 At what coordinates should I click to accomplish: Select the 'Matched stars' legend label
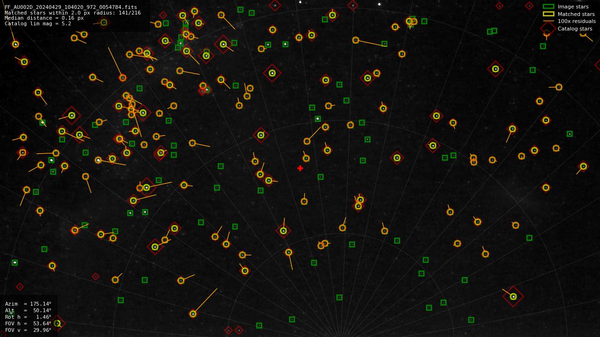tap(576, 14)
